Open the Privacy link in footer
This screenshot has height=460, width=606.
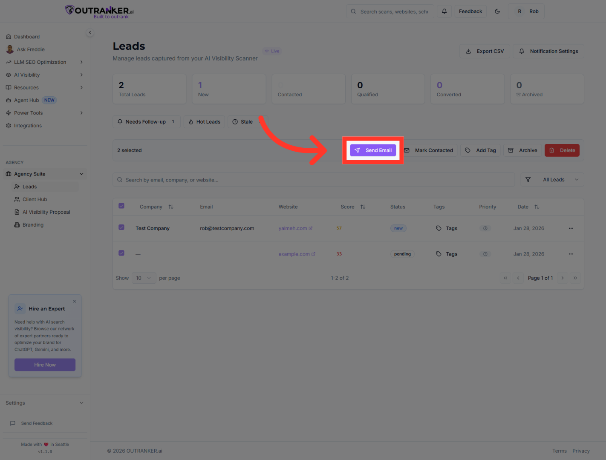(581, 451)
